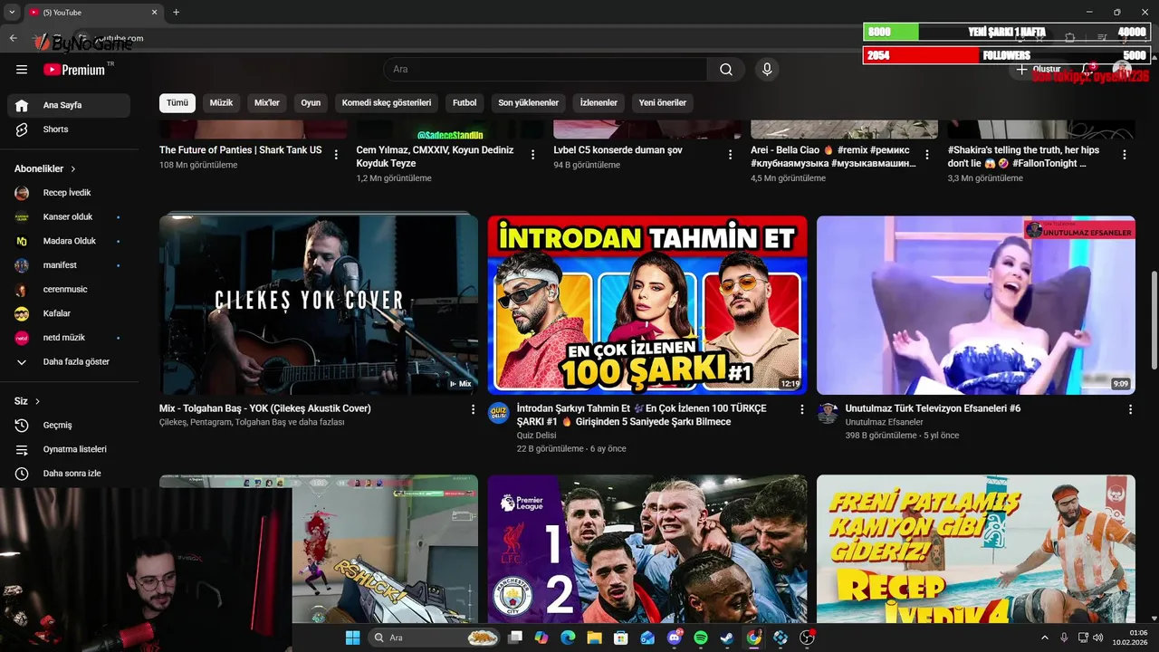Go back with the browser back arrow
This screenshot has height=652, width=1159.
coord(13,38)
